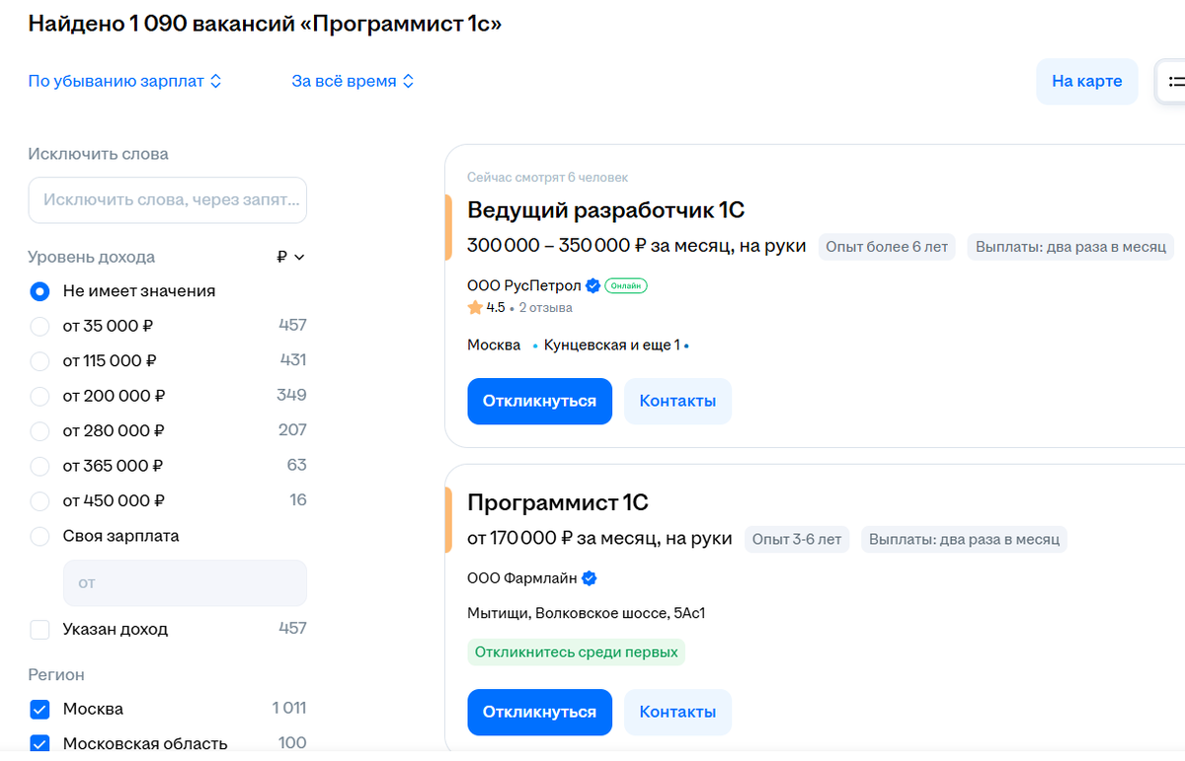
Task: Choose the Своя зарплата option
Action: (x=39, y=535)
